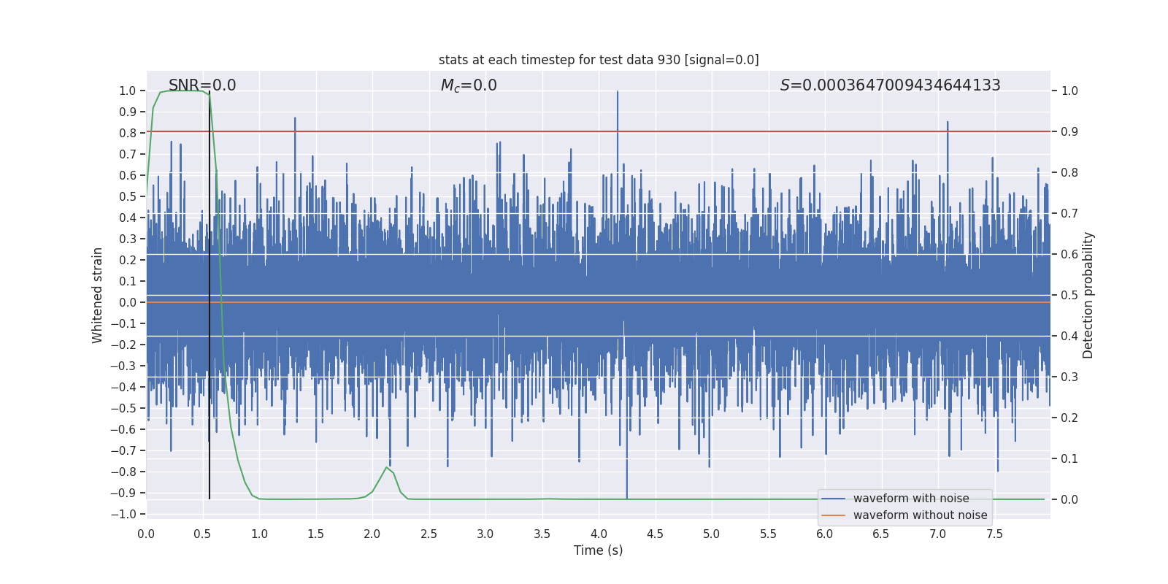Click the 0.9 tick on right probability axis
1168x584 pixels.
tap(1069, 131)
